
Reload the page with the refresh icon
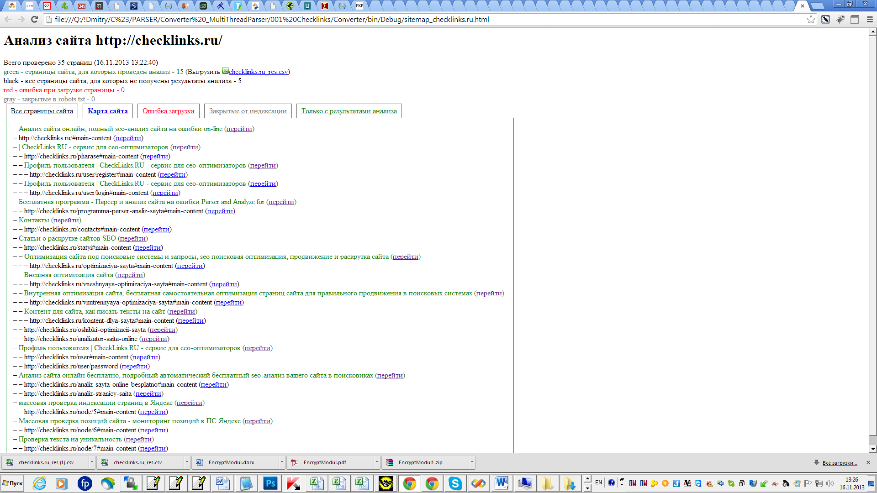click(34, 19)
